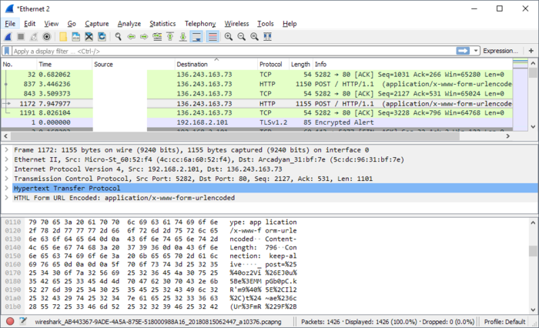
Task: Open the Analyze menu
Action: (x=129, y=24)
